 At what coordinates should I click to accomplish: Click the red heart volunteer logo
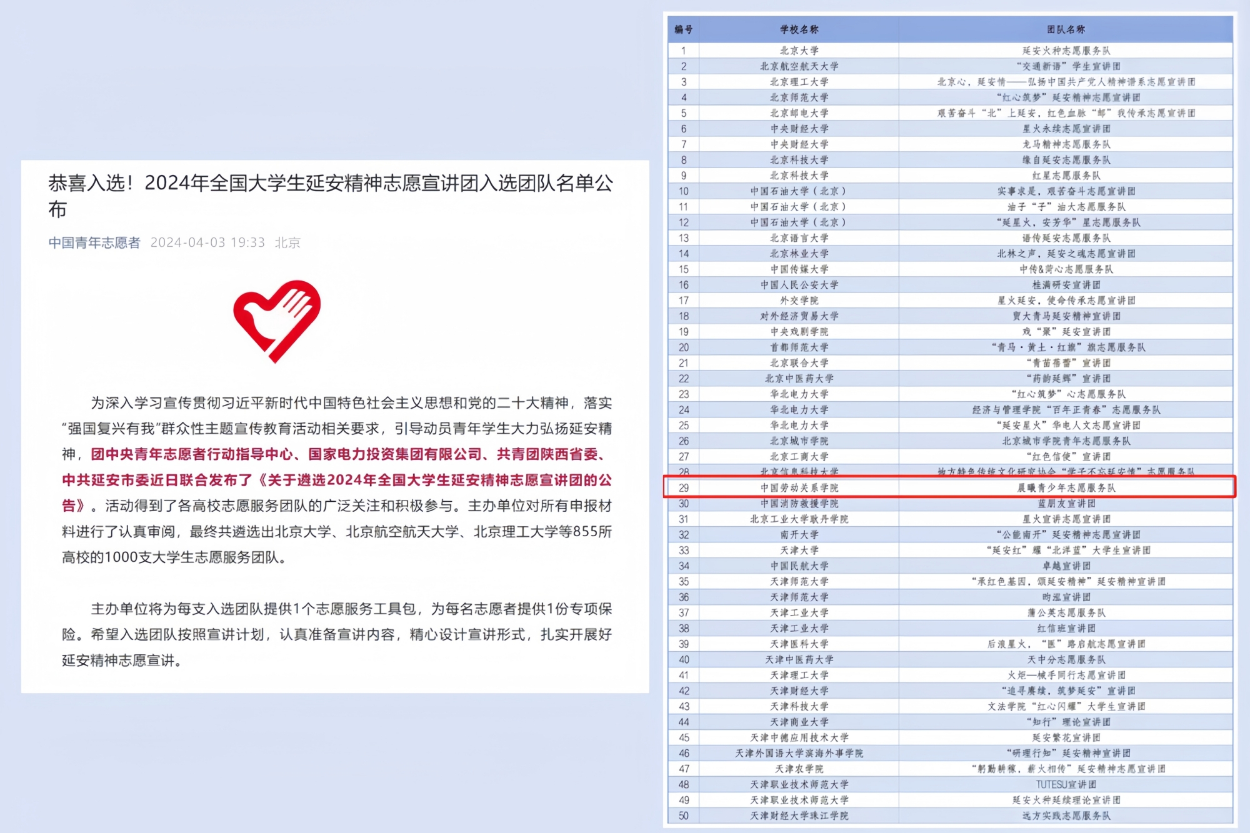point(277,321)
